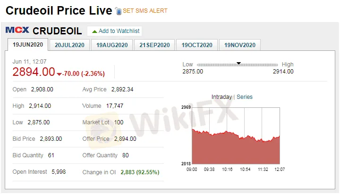Show the Intraday chart view

(x=221, y=97)
